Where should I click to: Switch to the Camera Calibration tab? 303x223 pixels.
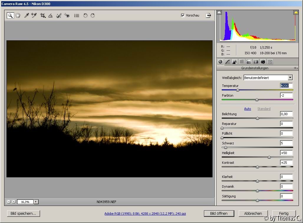[263, 62]
